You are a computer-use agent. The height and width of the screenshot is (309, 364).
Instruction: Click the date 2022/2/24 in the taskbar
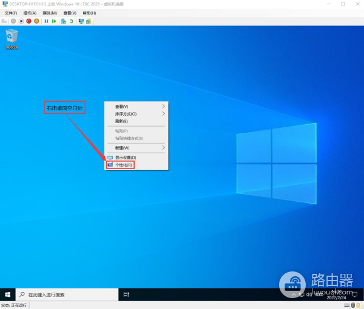tap(336, 297)
